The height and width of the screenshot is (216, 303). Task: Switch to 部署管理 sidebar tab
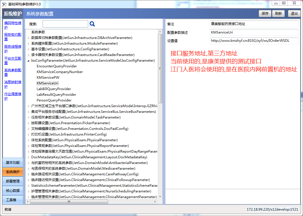13,181
